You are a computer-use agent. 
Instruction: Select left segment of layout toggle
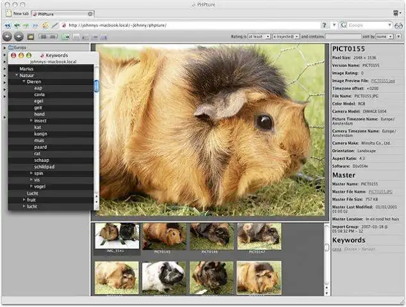(44, 36)
